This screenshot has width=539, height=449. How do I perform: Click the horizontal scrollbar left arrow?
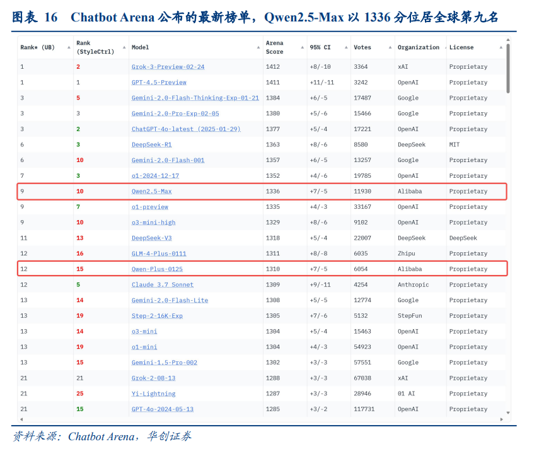tap(21, 419)
